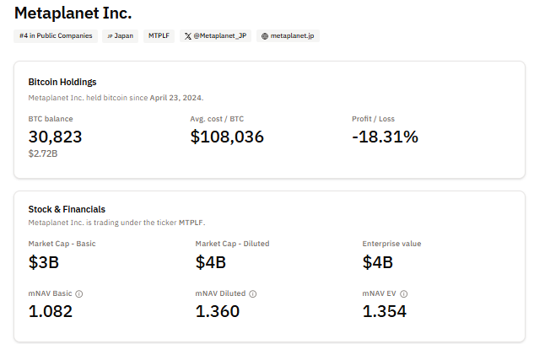Select the MTPLF ticker tag
Viewport: 534px width, 344px height.
(159, 36)
